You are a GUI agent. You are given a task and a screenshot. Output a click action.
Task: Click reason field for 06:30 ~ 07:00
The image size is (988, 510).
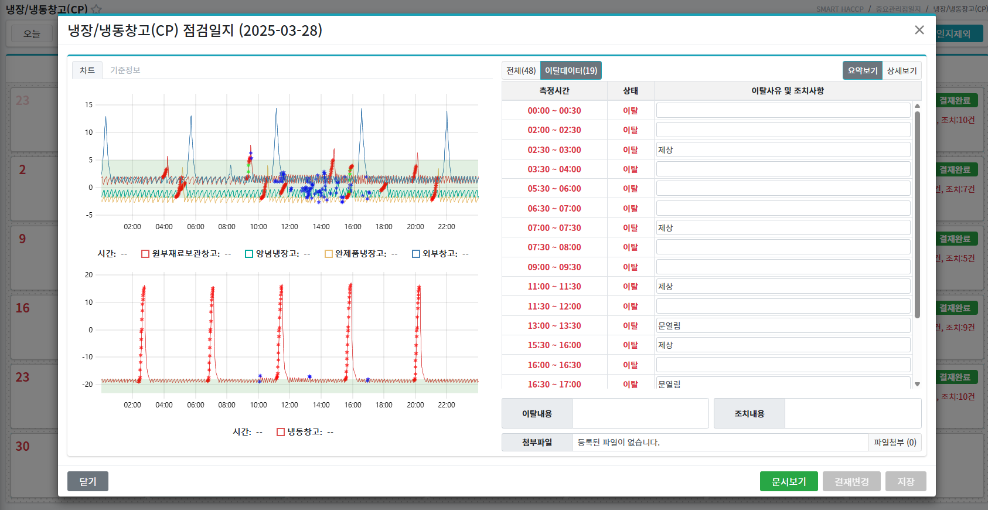click(x=783, y=208)
